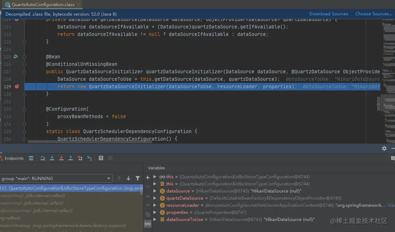Click the red Force Step Into icon

[61, 158]
